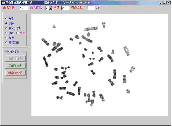Select the 删除 radio option
This screenshot has width=172, height=126.
(6, 23)
